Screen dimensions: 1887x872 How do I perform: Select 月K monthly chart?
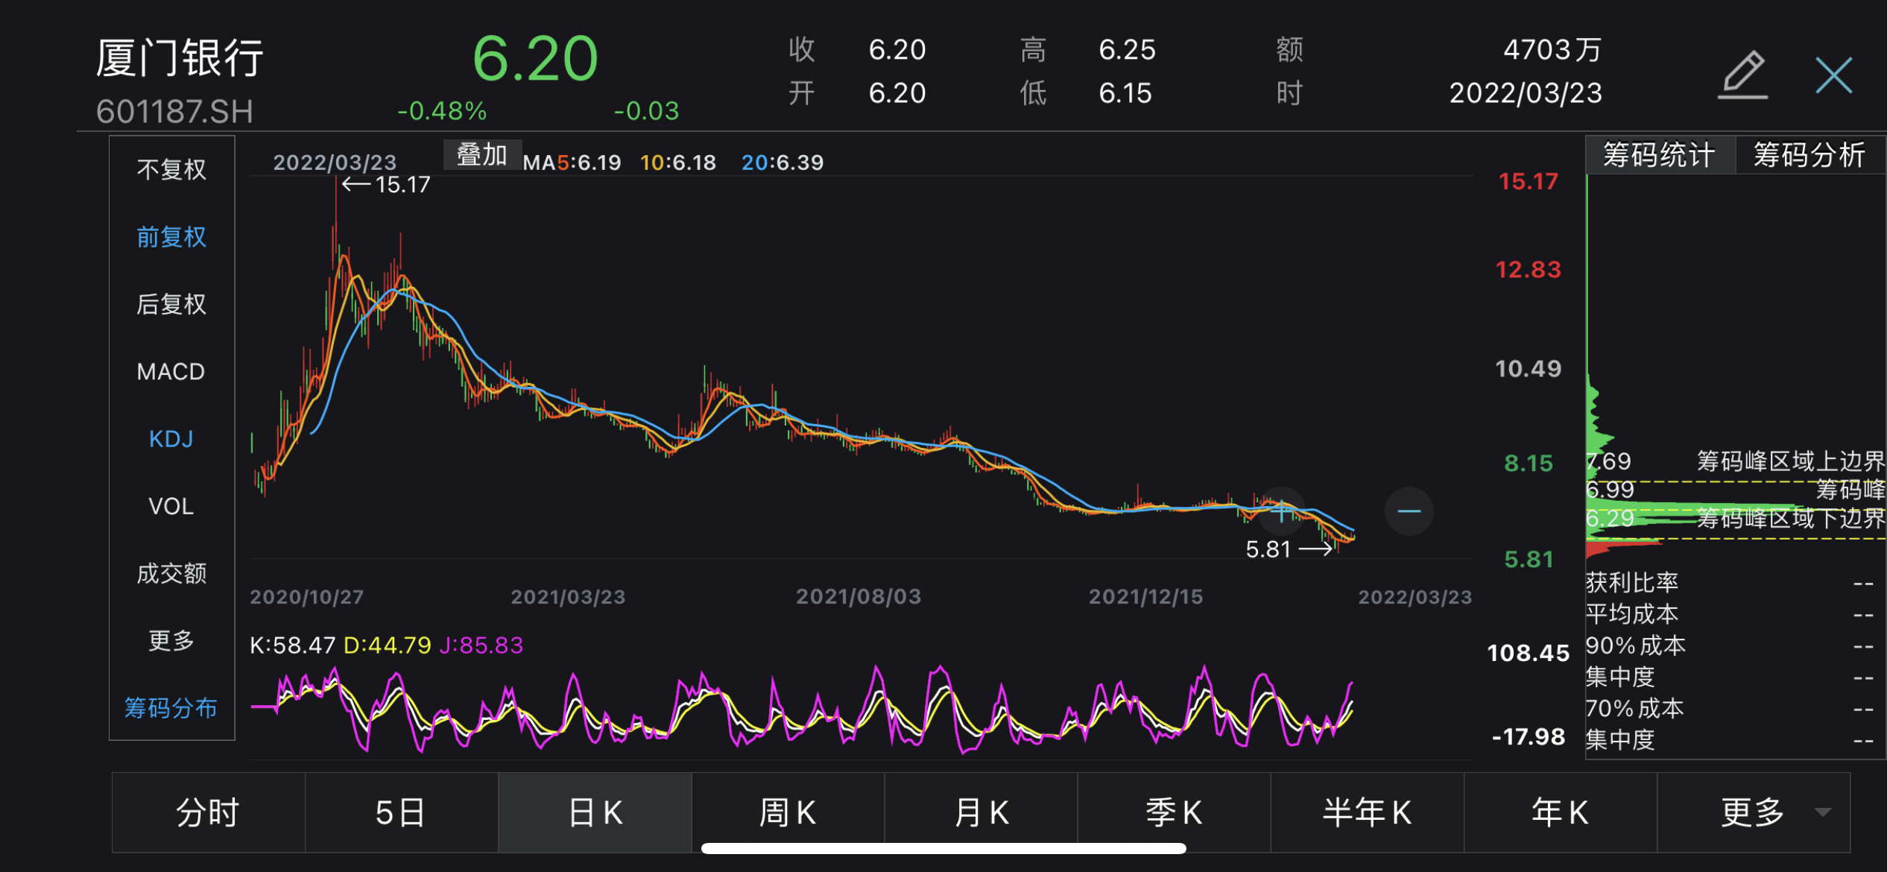click(980, 812)
